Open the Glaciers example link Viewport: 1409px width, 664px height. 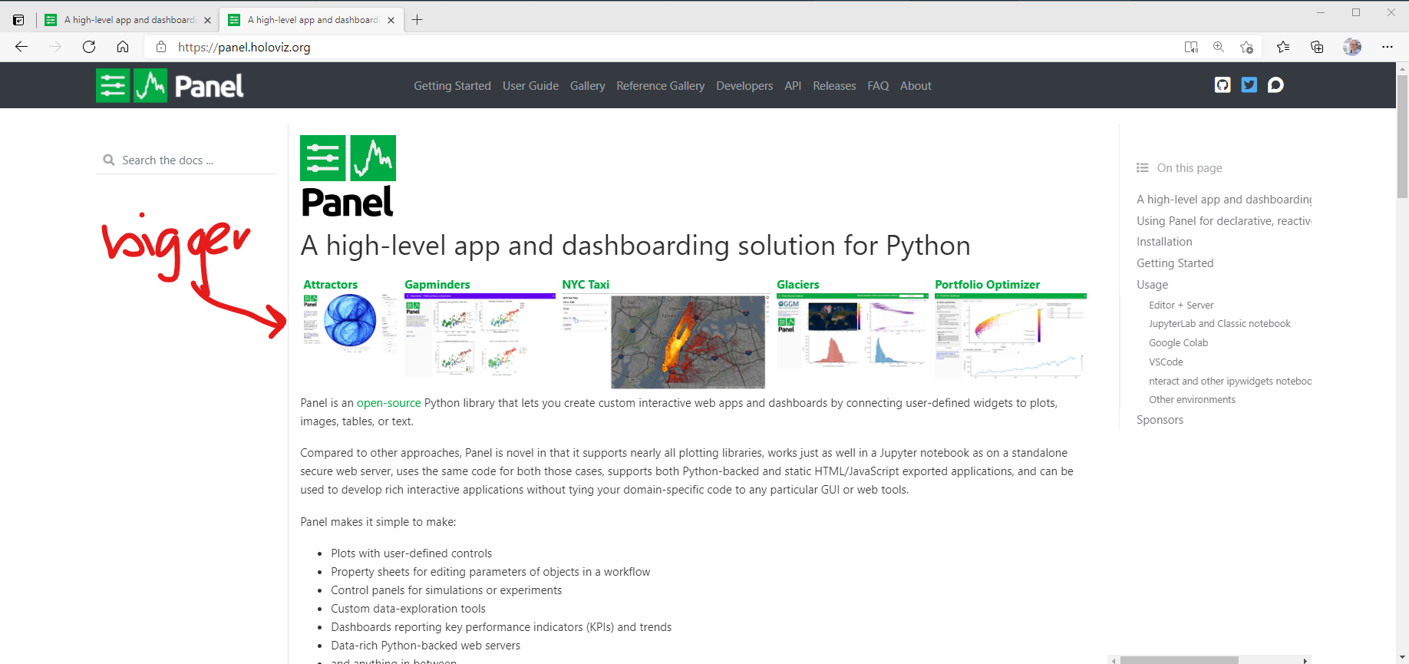(x=798, y=285)
